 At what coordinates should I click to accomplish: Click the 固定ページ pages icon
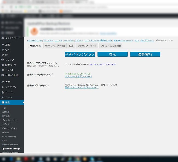pyautogui.click(x=3, y=65)
